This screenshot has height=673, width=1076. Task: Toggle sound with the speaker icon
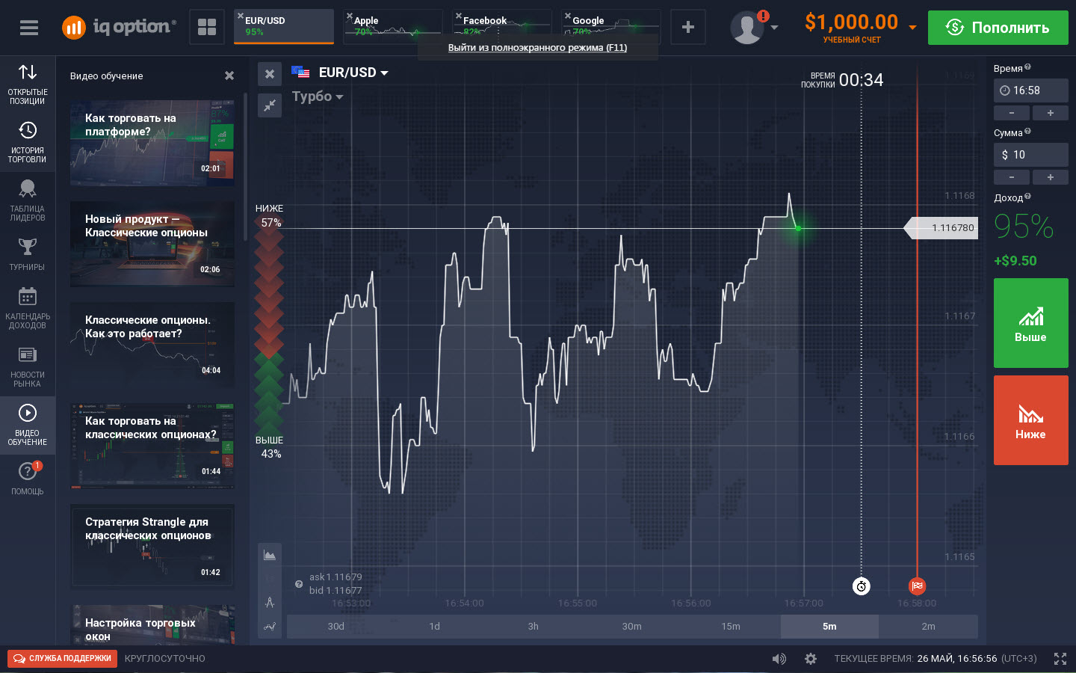coord(779,659)
